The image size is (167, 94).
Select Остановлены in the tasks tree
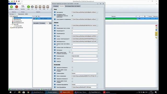17,21
